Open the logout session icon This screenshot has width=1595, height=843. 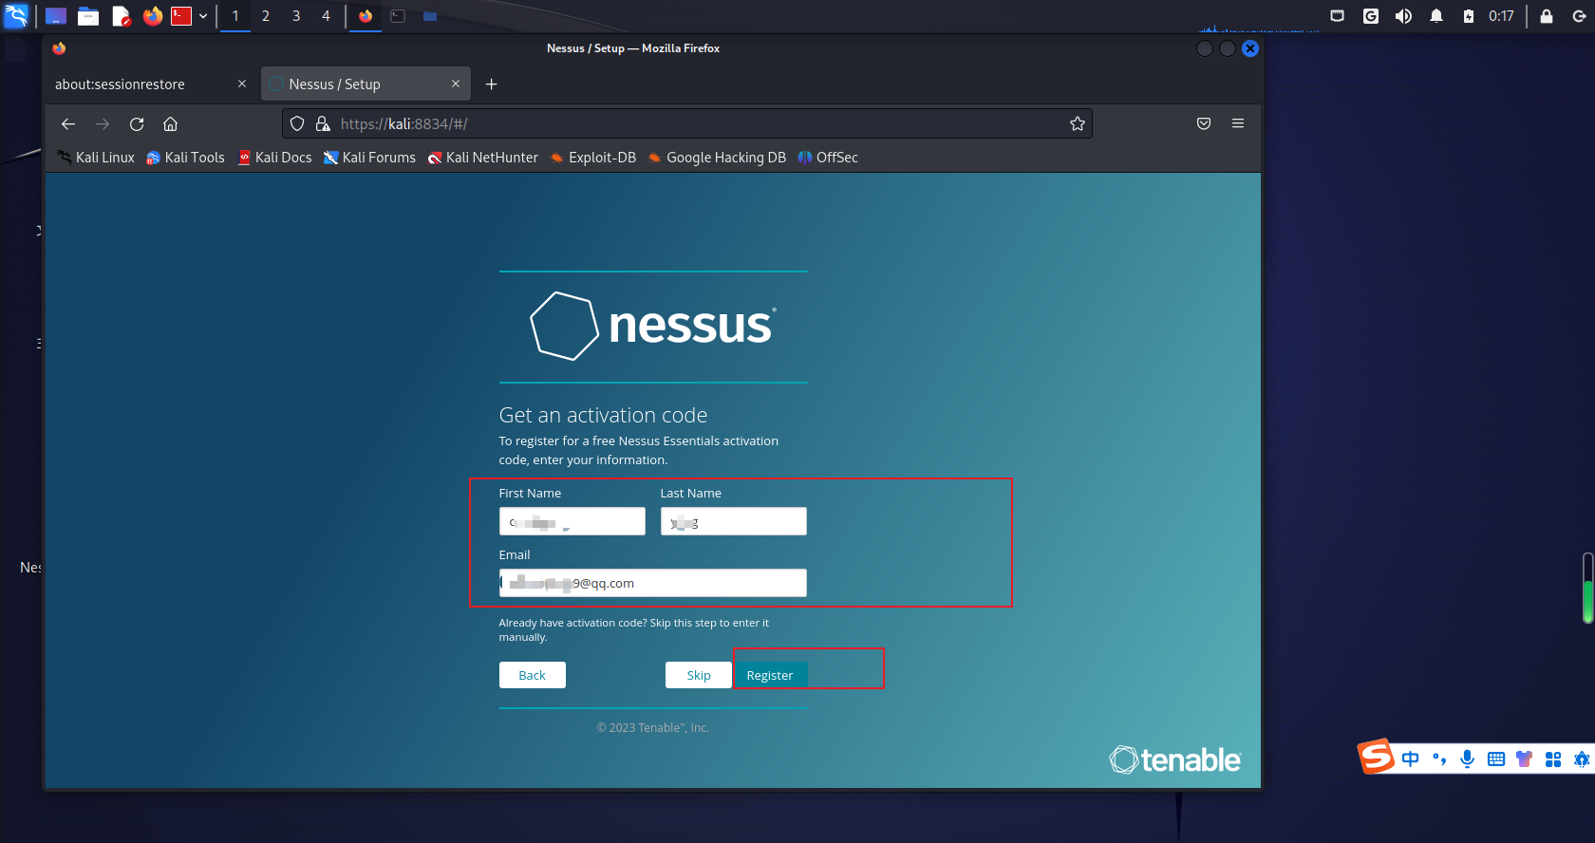1579,16
